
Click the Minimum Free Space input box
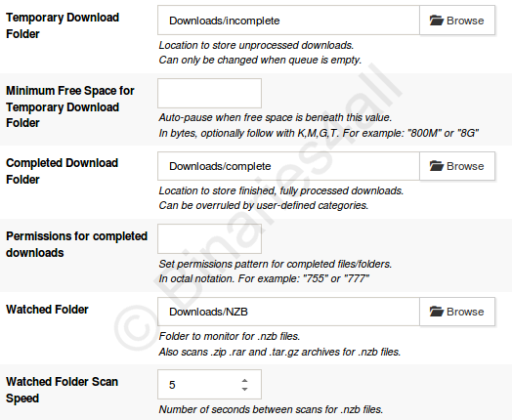(x=210, y=93)
